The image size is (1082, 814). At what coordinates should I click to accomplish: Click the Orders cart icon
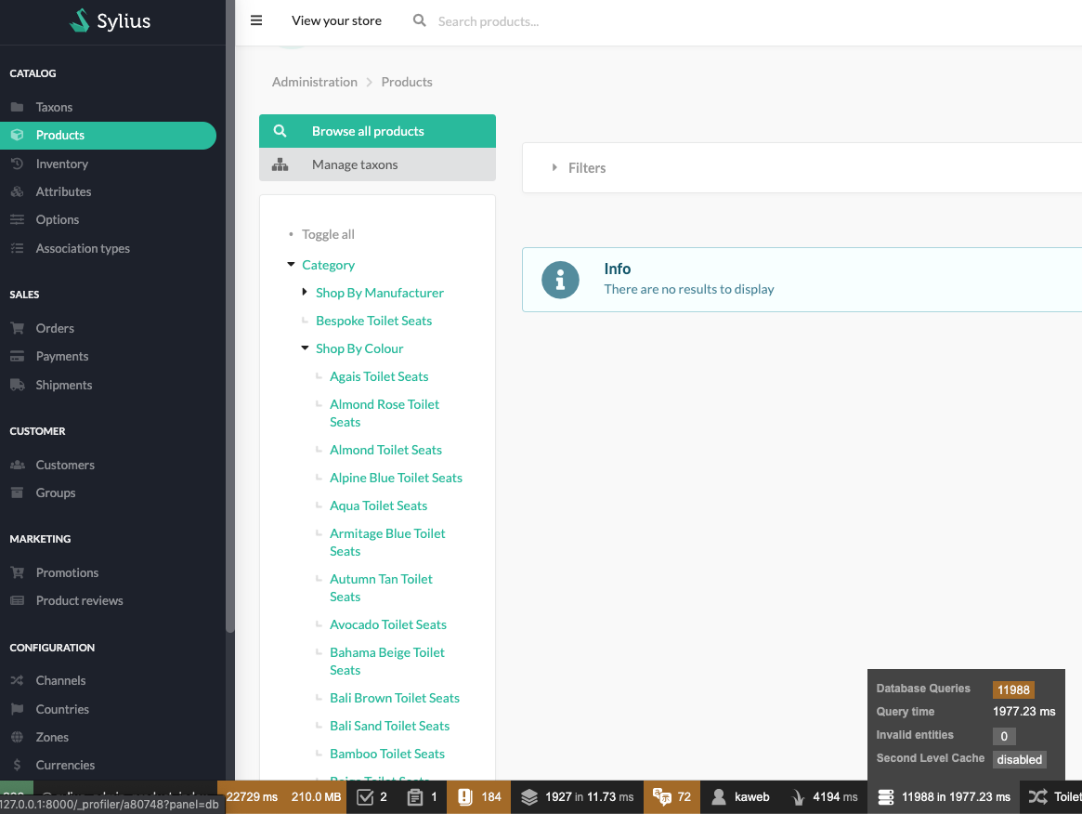(18, 328)
